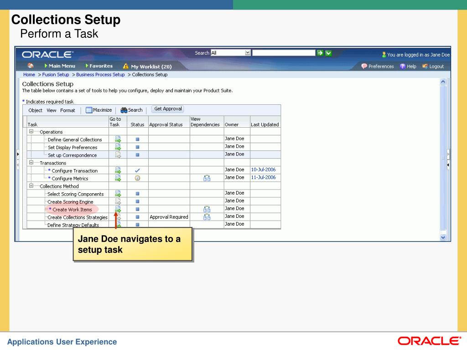Click the Preferences speech bubble icon

pos(364,66)
